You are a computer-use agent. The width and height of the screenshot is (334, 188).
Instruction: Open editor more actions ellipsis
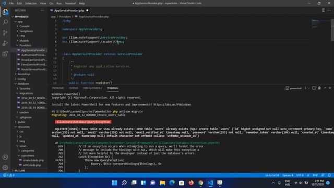329,10
